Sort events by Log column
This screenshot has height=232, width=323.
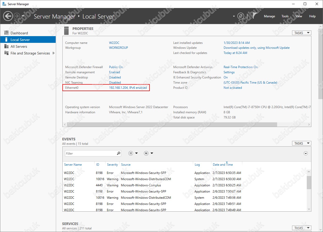(x=197, y=165)
